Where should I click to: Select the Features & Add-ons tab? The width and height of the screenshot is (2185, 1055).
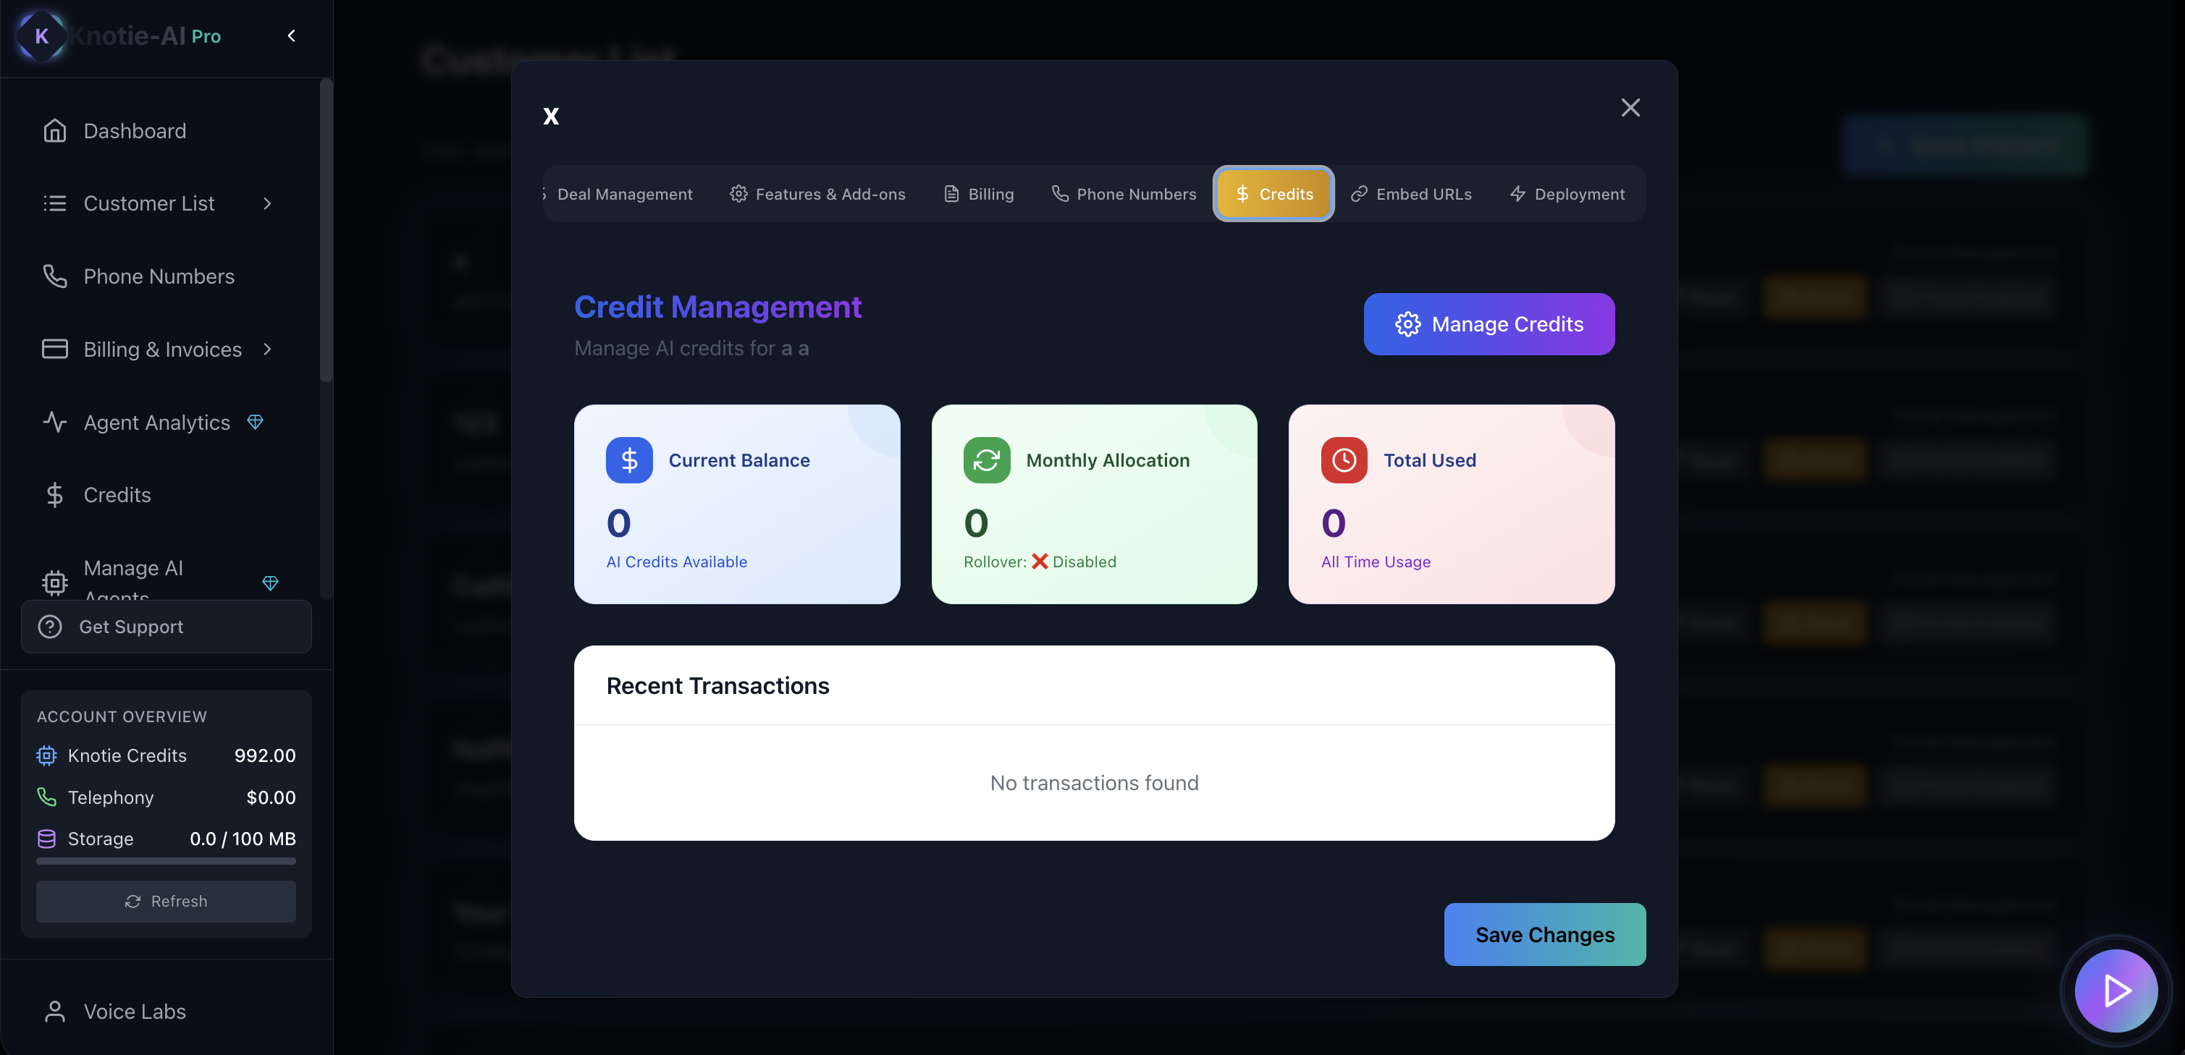[817, 194]
